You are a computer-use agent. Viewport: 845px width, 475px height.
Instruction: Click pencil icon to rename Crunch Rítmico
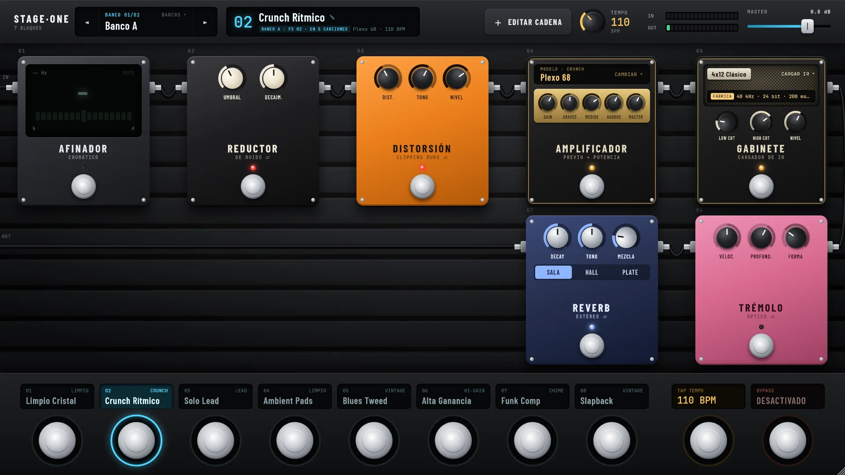coord(332,18)
